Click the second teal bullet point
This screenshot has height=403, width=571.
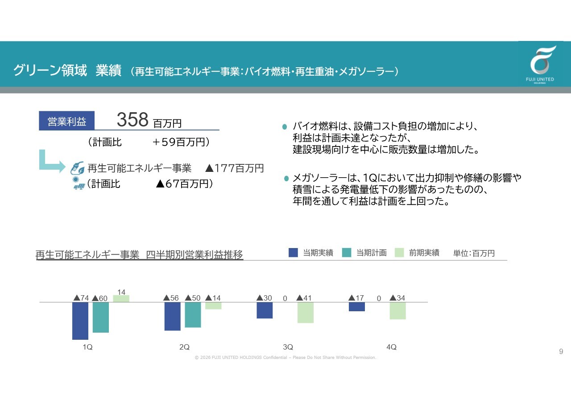tap(286, 179)
